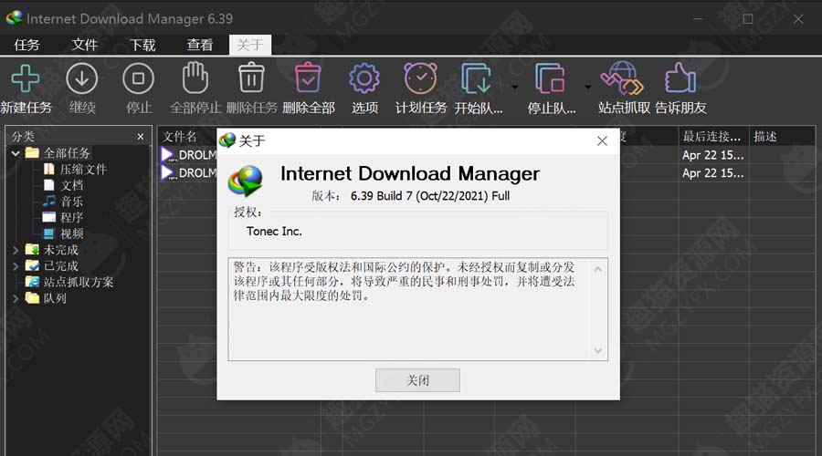Expand the 未完成 tree node

(16, 250)
